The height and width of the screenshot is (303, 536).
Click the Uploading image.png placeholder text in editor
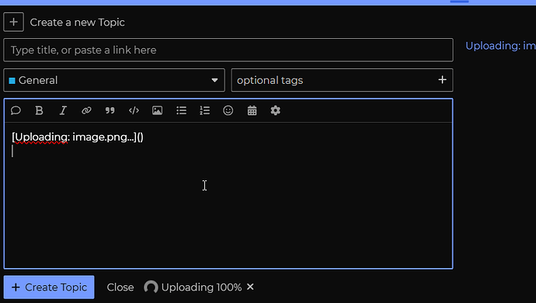(78, 138)
